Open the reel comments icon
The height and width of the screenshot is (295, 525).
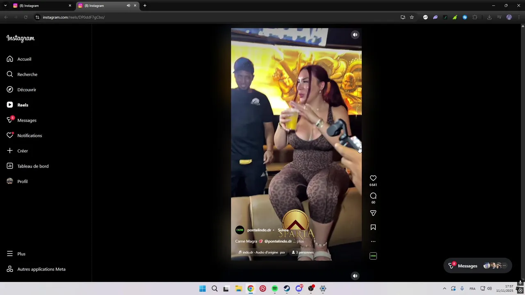point(373,196)
